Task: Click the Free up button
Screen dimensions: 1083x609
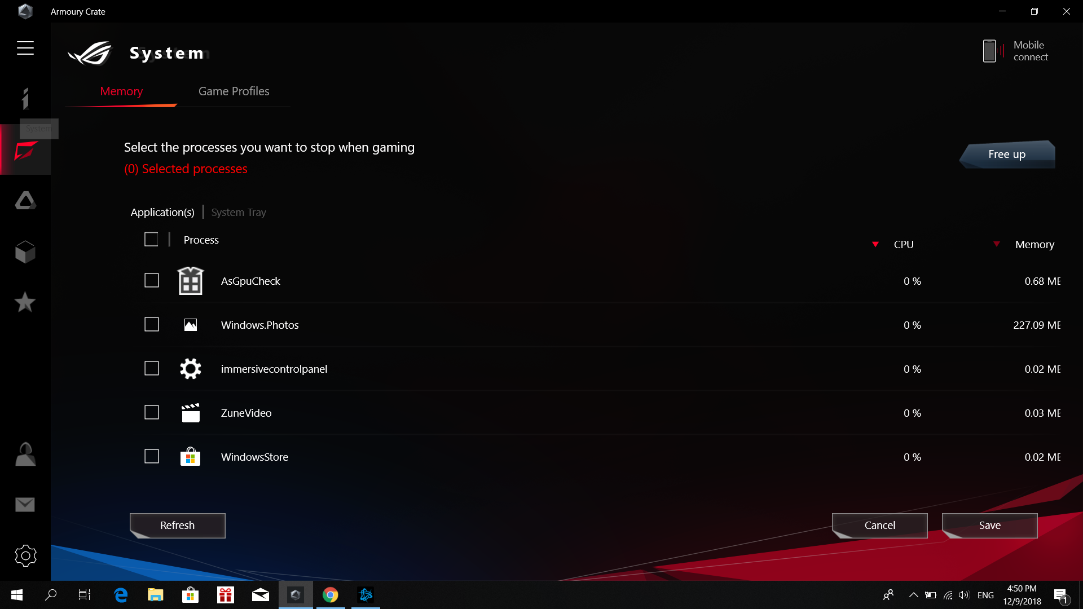Action: tap(1007, 154)
